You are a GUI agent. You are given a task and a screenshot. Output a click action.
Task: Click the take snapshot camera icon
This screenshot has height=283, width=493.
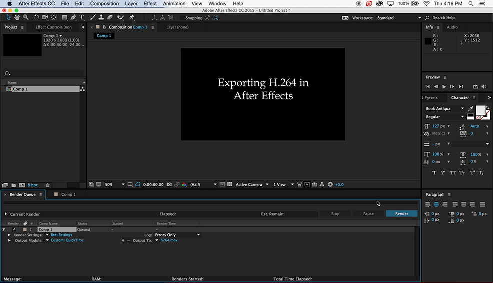tap(169, 184)
